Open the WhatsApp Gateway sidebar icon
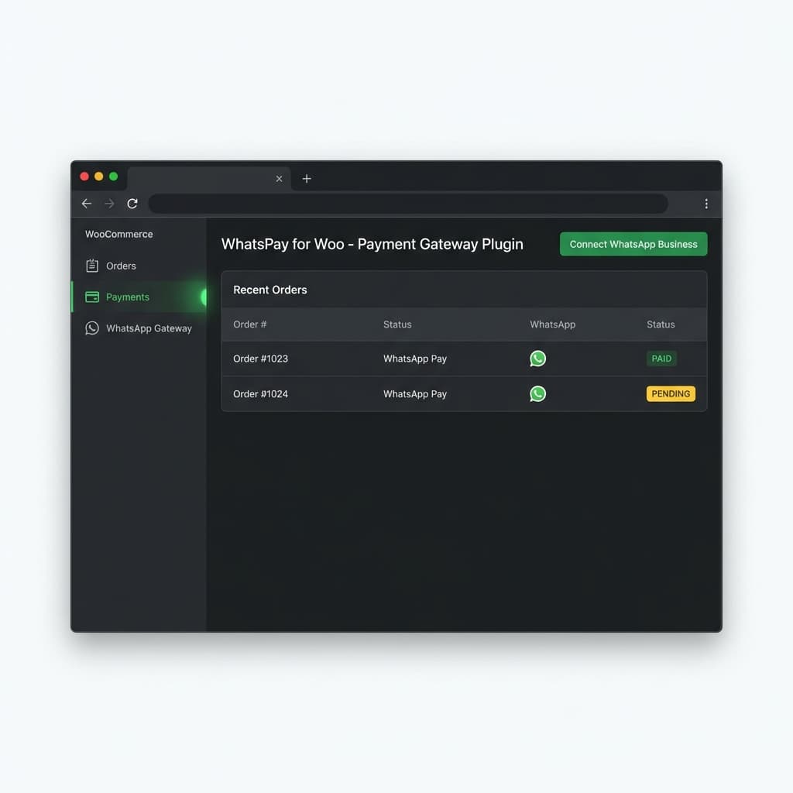The image size is (793, 793). (91, 328)
